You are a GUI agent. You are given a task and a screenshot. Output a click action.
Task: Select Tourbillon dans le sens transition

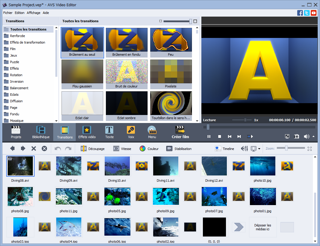(171, 106)
